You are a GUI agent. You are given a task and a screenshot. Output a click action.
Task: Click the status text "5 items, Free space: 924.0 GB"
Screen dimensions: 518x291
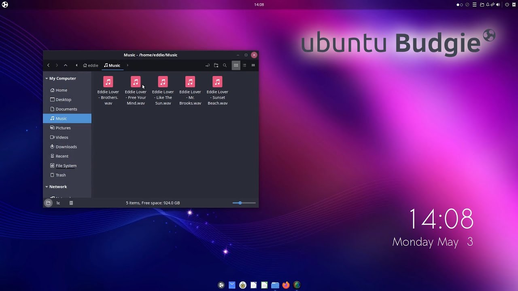(x=153, y=203)
